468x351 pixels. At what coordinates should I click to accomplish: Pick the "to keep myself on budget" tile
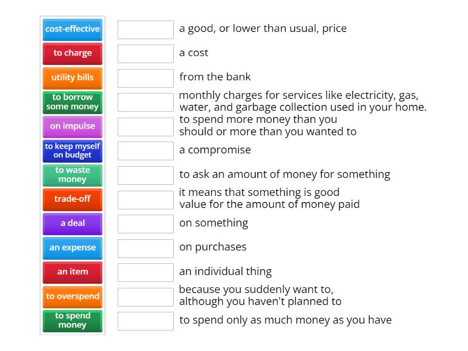[x=72, y=150]
